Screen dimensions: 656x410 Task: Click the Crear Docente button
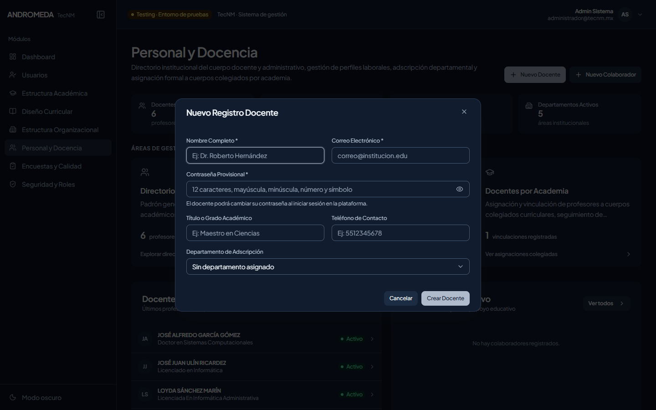(x=446, y=298)
